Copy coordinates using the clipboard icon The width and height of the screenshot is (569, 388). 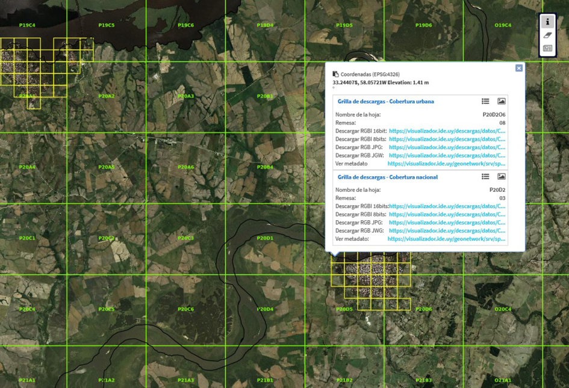(335, 75)
